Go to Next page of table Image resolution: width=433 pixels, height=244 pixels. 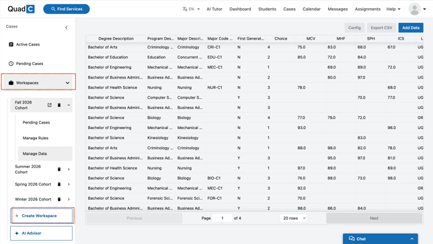point(374,218)
